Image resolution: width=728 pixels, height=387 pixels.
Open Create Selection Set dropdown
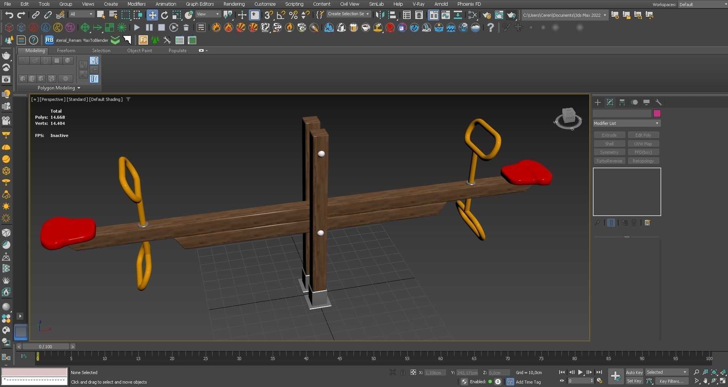click(x=349, y=14)
